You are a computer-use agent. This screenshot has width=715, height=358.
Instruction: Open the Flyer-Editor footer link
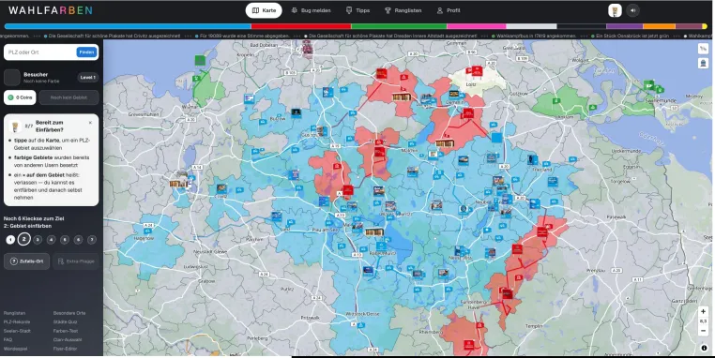(x=65, y=349)
